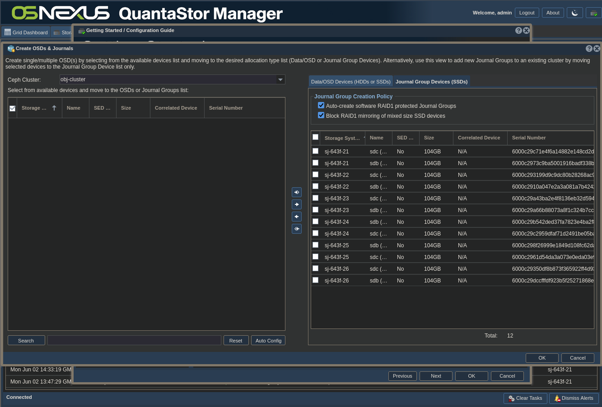Click the single right arrow move button
Viewport: 602px width, 407px height.
click(297, 204)
